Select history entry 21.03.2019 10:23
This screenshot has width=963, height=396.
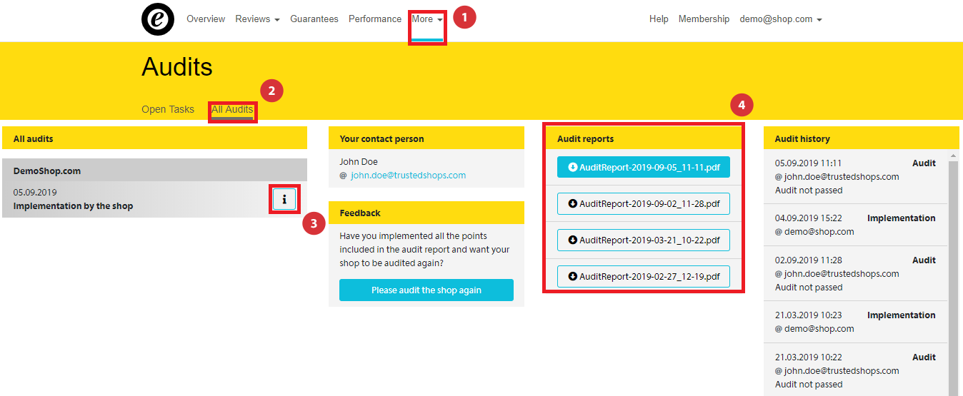pyautogui.click(x=855, y=322)
